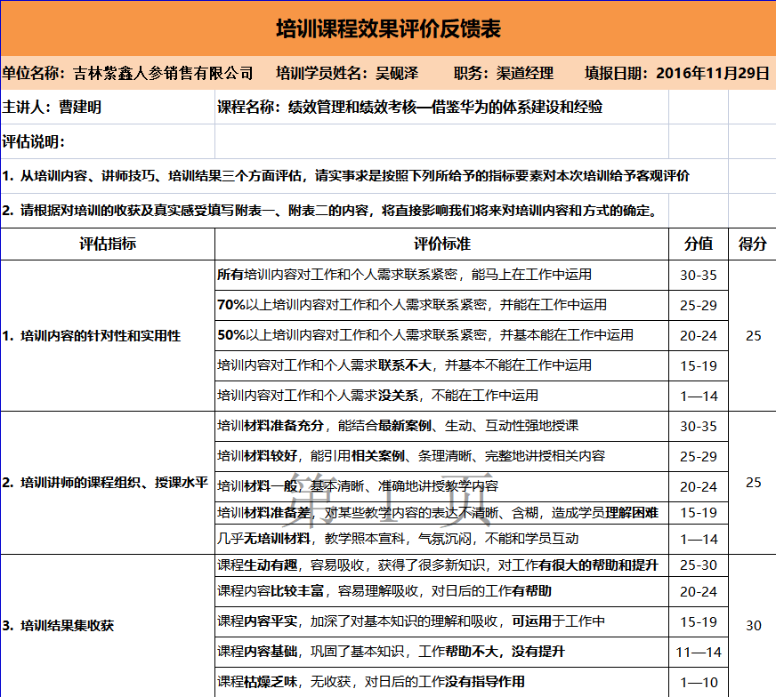The width and height of the screenshot is (776, 697).
Task: Click 20-24 score in the 50%以上 row
Action: coord(699,336)
